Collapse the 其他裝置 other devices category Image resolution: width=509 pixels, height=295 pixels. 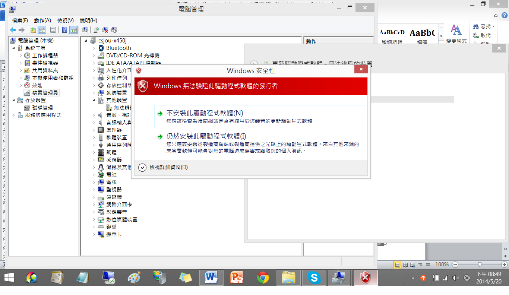[94, 100]
